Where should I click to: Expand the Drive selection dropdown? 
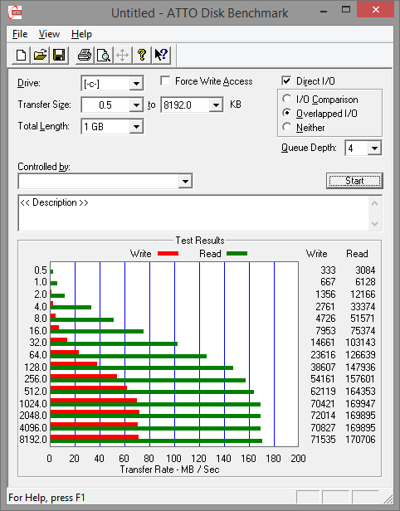click(x=136, y=84)
